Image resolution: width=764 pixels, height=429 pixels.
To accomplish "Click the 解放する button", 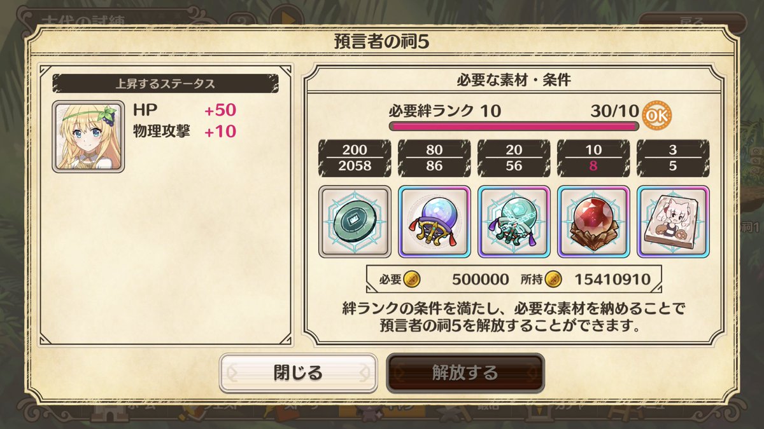I will [465, 372].
